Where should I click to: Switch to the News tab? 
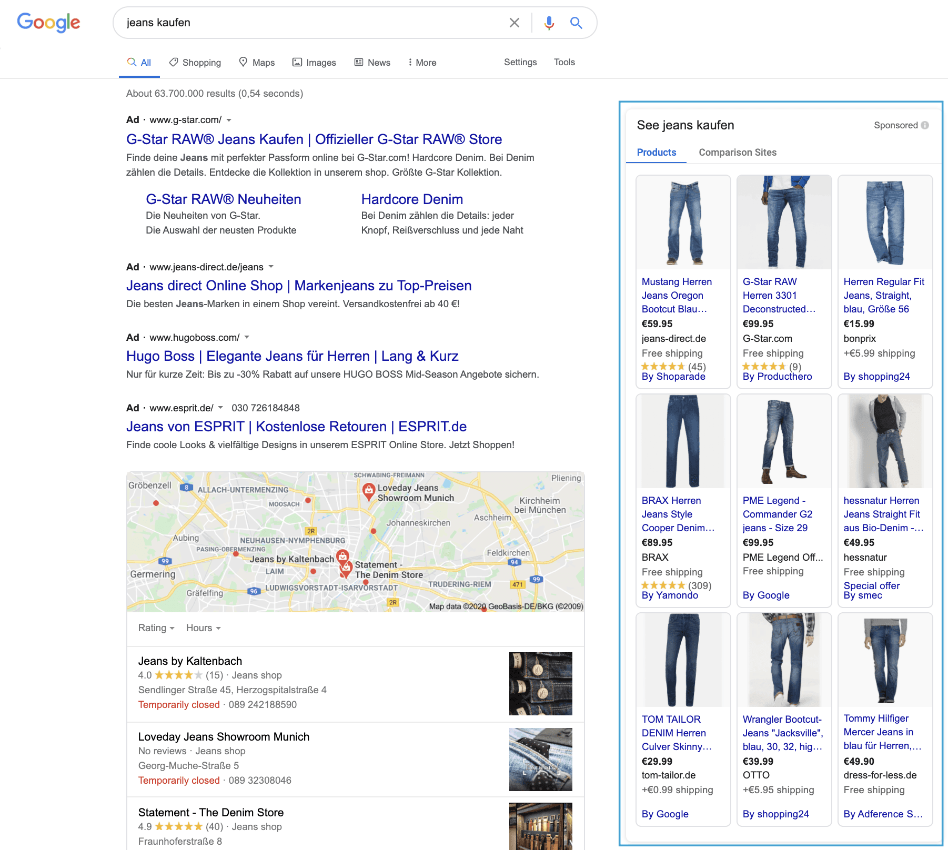pos(372,63)
